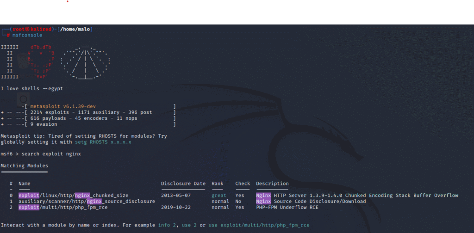Click the faint circular desktop icon near metasploit banner
Image resolution: width=474 pixels, height=233 pixels.
(x=23, y=99)
